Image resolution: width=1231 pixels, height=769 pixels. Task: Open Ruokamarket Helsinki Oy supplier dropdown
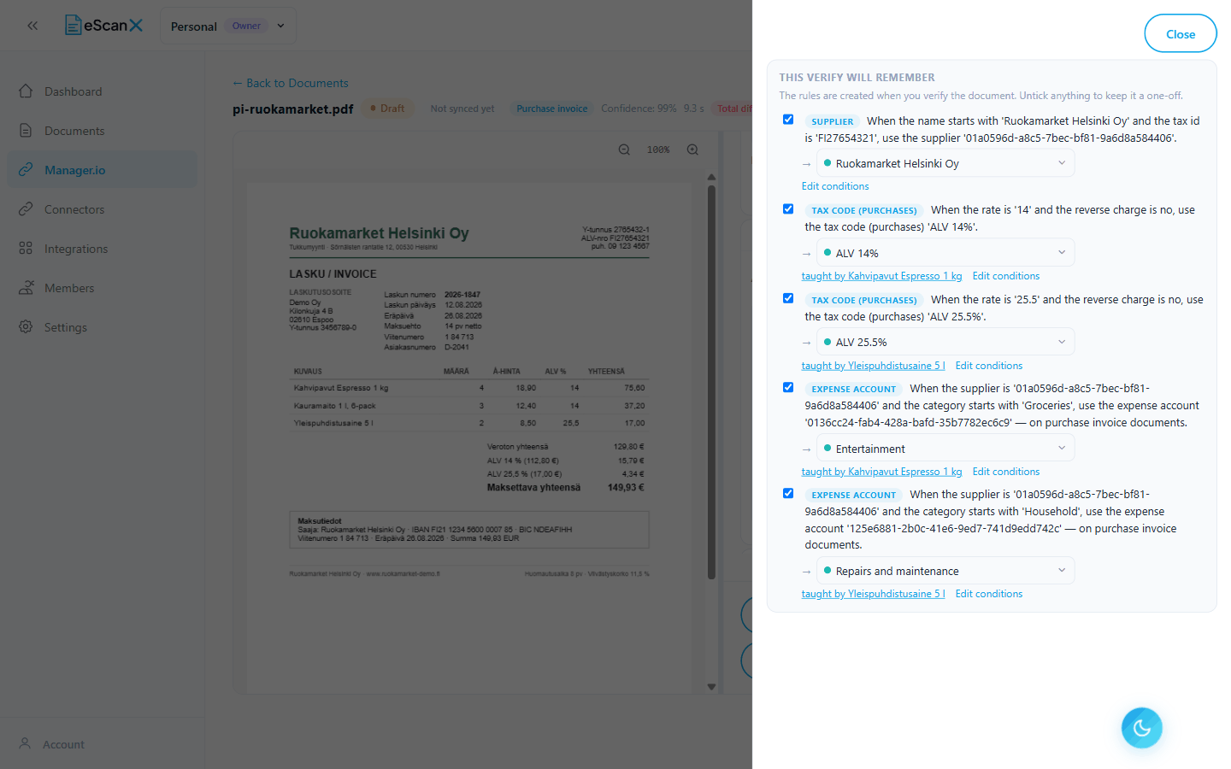coord(945,163)
